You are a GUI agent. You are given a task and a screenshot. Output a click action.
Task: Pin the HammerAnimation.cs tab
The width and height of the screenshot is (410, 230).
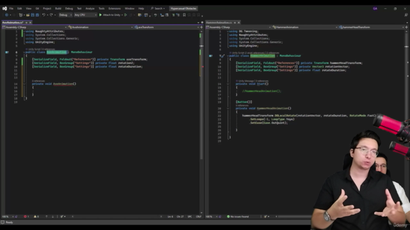tap(234, 23)
